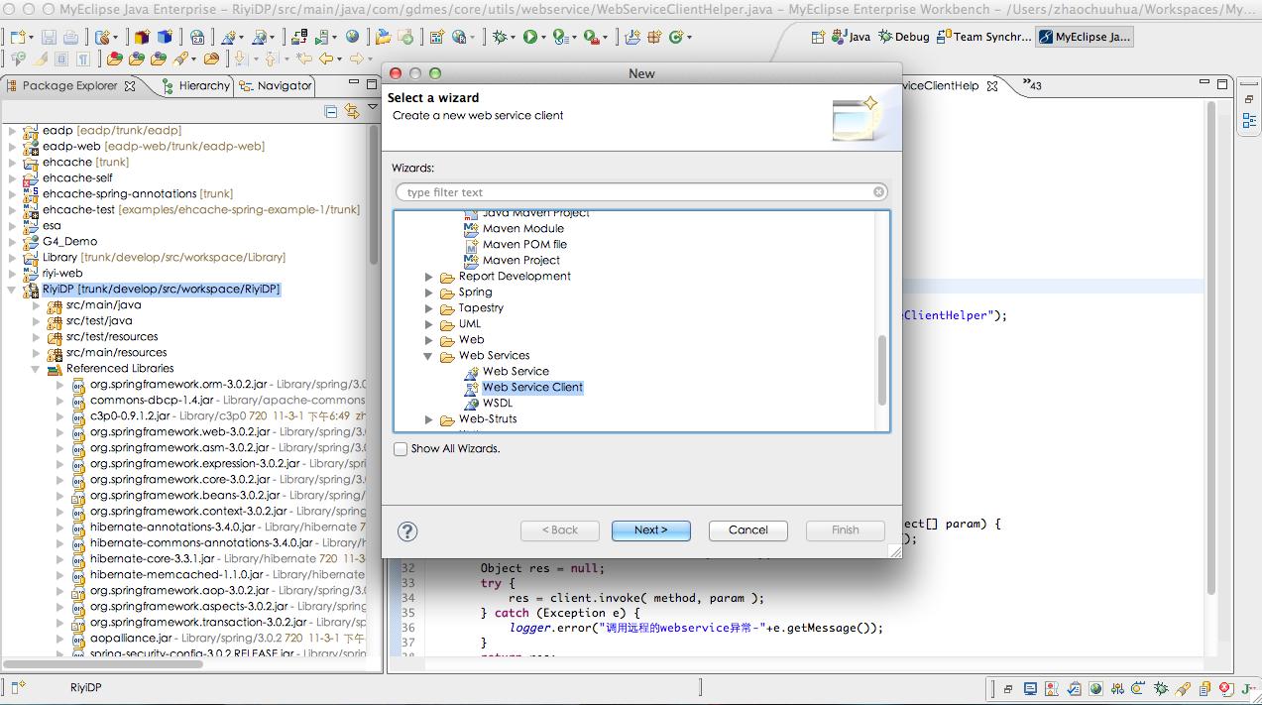1262x705 pixels.
Task: Switch to the Hierarchy tab
Action: point(195,86)
